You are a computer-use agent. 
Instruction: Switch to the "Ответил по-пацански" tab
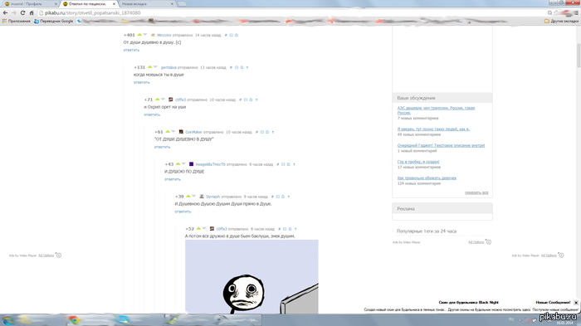[87, 3]
